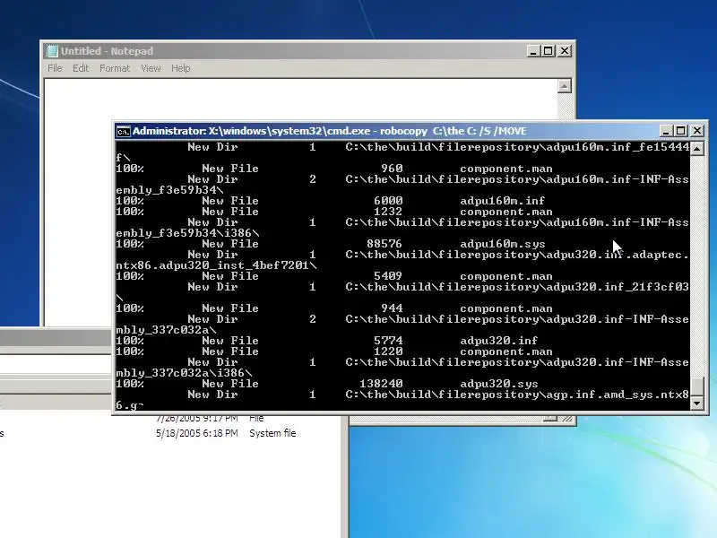Open the Format menu in Notepad
The width and height of the screenshot is (717, 538).
(x=115, y=68)
